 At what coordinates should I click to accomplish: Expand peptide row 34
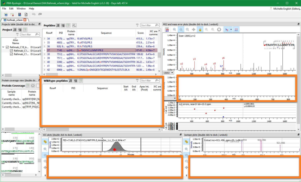45,39
